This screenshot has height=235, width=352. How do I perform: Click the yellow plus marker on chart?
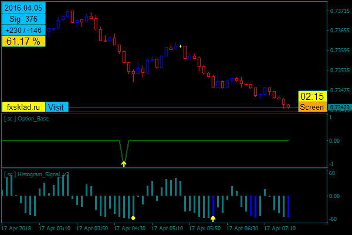tap(180, 46)
